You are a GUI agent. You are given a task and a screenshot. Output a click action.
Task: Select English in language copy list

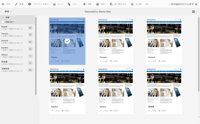tap(17, 28)
